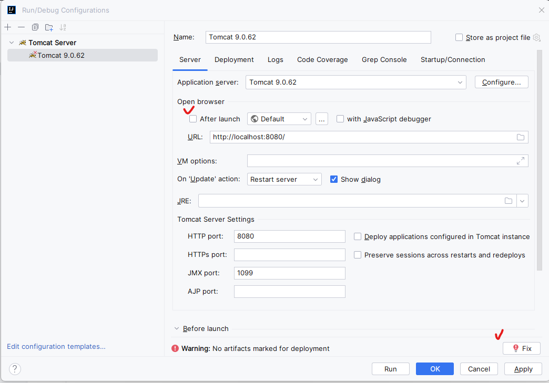Click the HTTP port field
The width and height of the screenshot is (549, 383).
point(290,236)
